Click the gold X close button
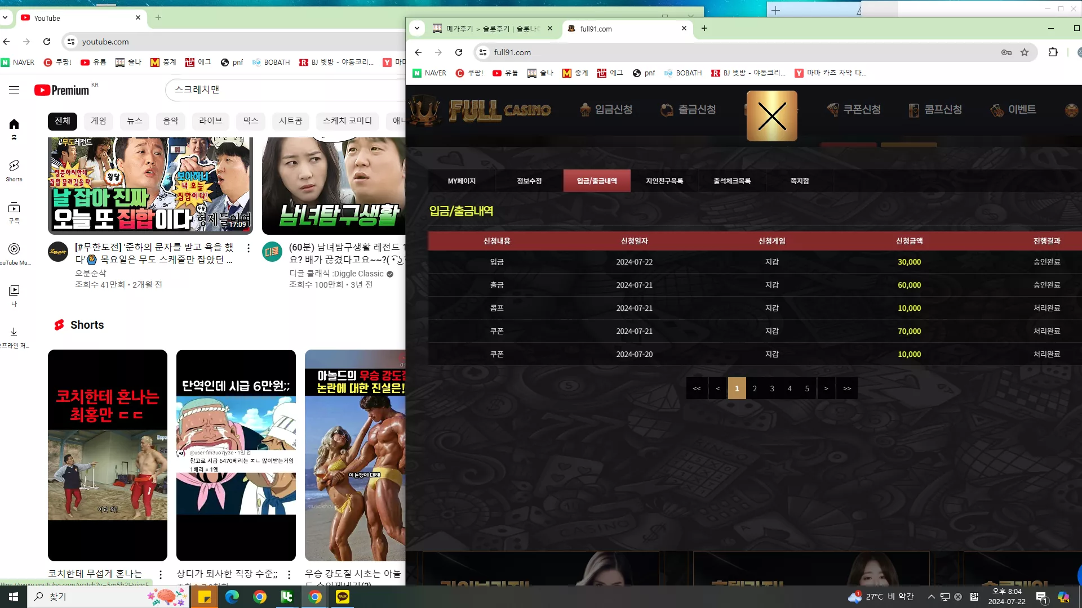 pyautogui.click(x=772, y=116)
